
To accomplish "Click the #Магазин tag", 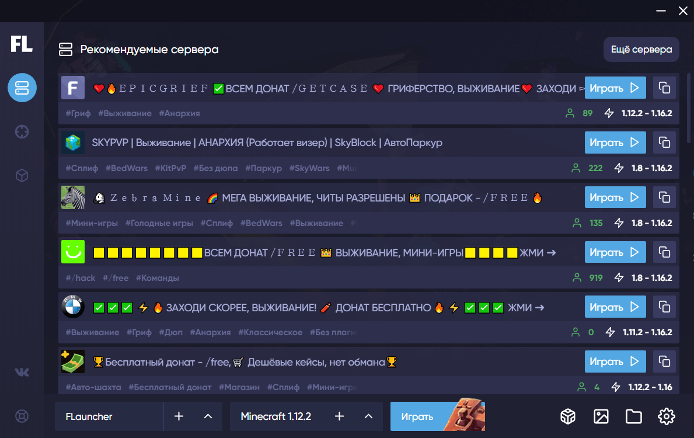I will point(239,387).
